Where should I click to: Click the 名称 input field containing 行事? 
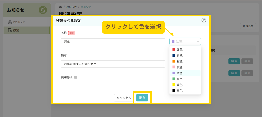click(113, 42)
